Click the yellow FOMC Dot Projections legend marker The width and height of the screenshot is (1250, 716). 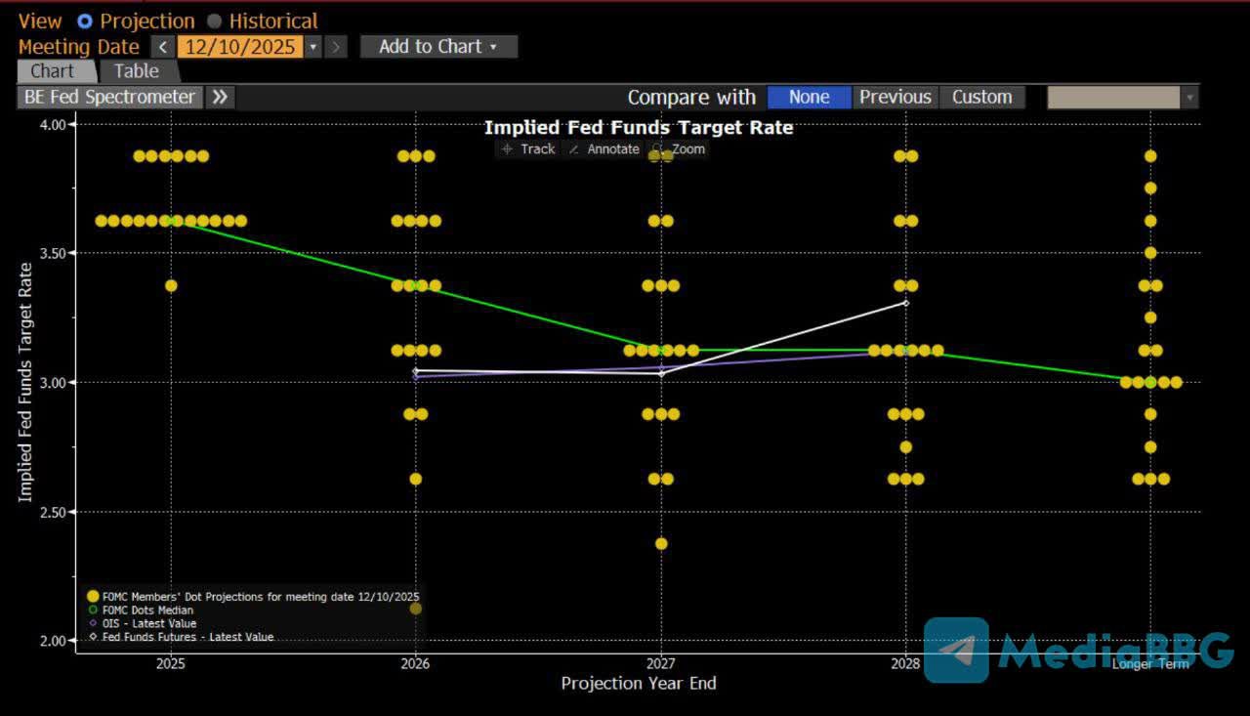pyautogui.click(x=93, y=596)
